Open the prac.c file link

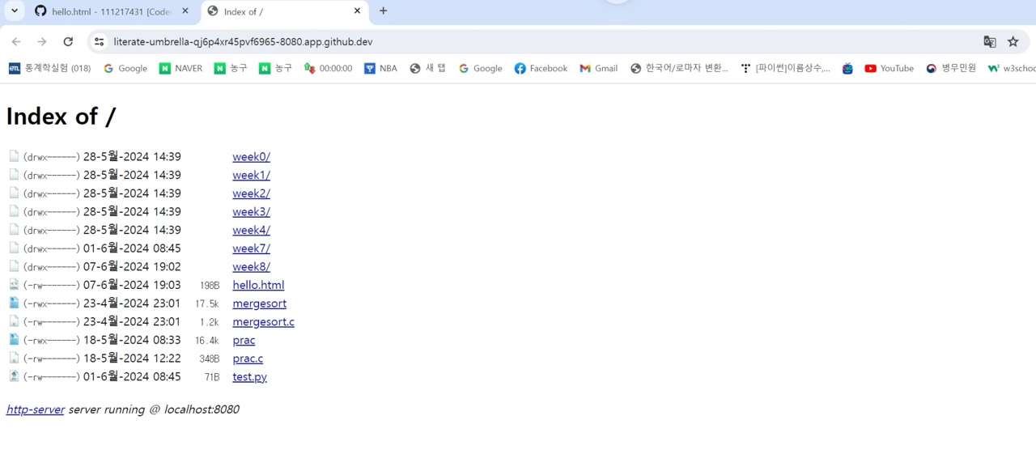[248, 359]
